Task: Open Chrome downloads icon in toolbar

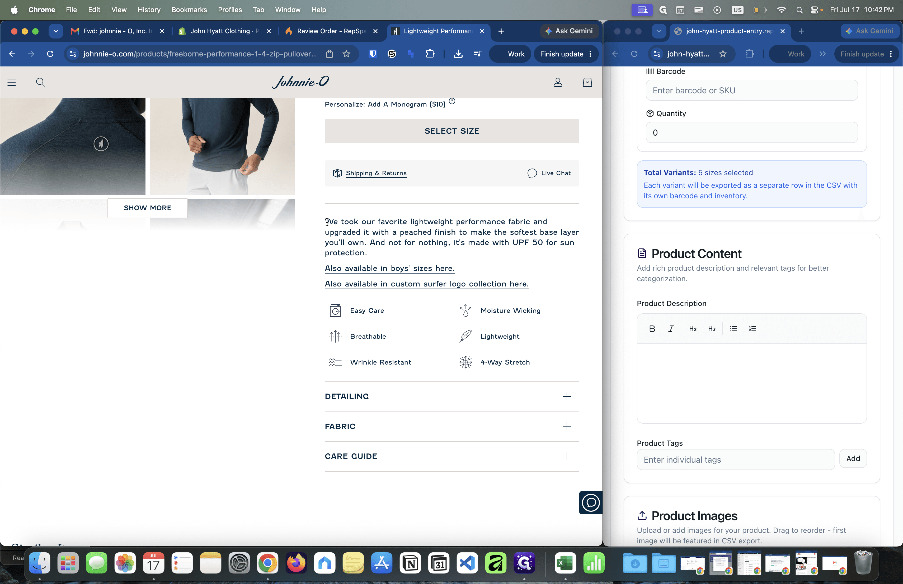Action: (458, 54)
